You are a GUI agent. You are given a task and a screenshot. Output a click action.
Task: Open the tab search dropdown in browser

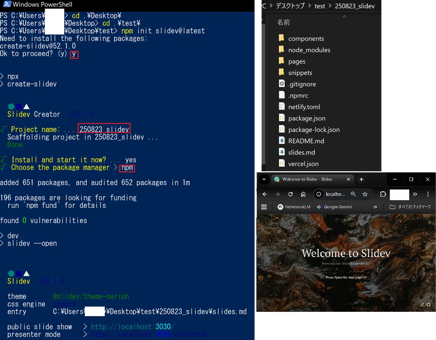tap(264, 179)
